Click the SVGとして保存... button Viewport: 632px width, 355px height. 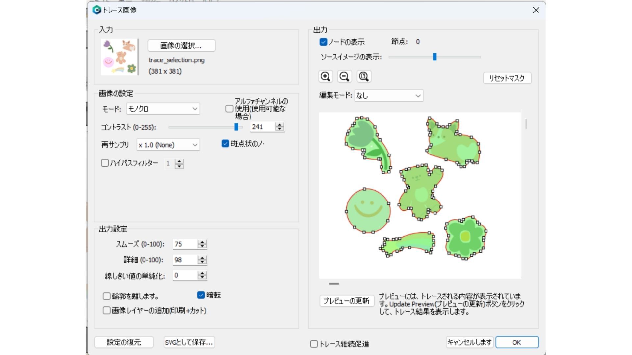pyautogui.click(x=189, y=342)
